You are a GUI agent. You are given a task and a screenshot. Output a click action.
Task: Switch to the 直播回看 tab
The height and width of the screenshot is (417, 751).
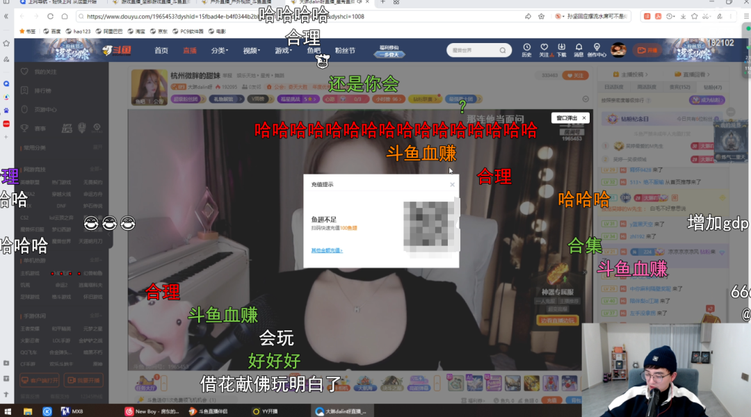(x=692, y=74)
